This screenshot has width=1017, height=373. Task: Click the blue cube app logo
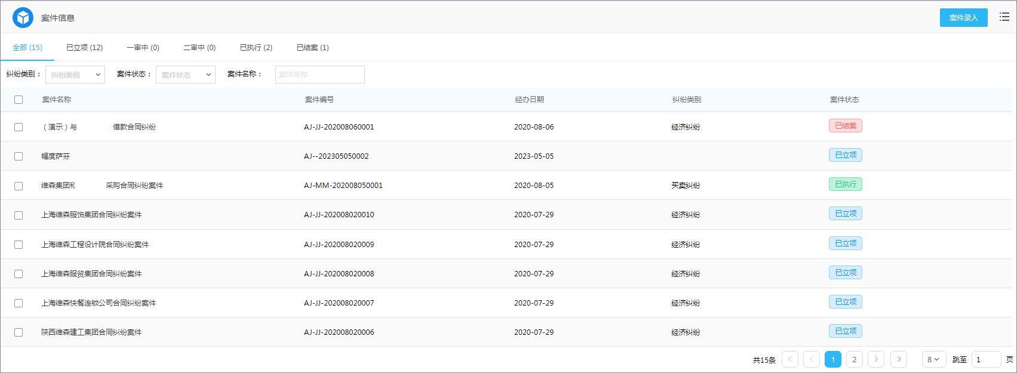(23, 18)
